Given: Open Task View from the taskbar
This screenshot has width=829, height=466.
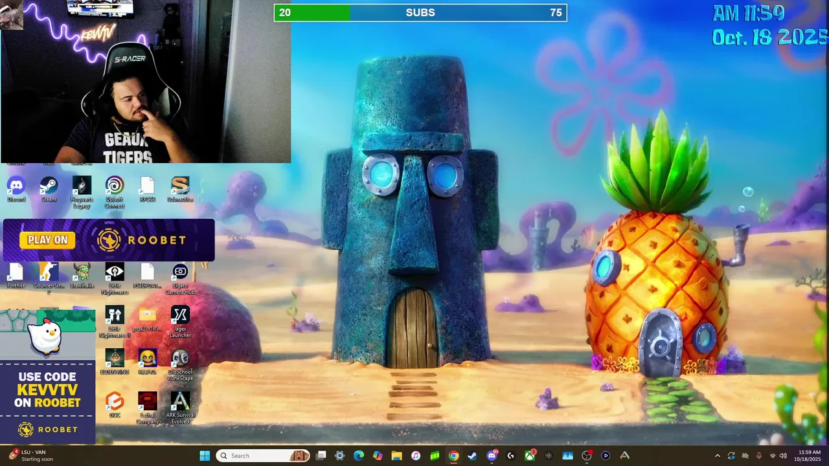Looking at the screenshot, I should coord(321,456).
